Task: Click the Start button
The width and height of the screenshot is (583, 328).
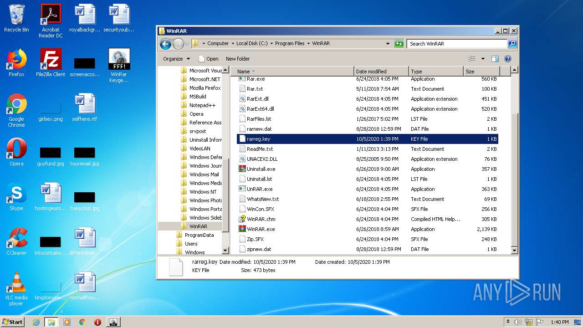Action: coord(13,322)
